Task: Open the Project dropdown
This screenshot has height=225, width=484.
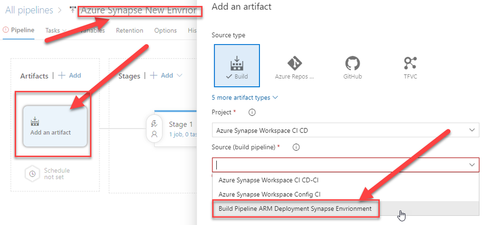Action: tap(345, 130)
